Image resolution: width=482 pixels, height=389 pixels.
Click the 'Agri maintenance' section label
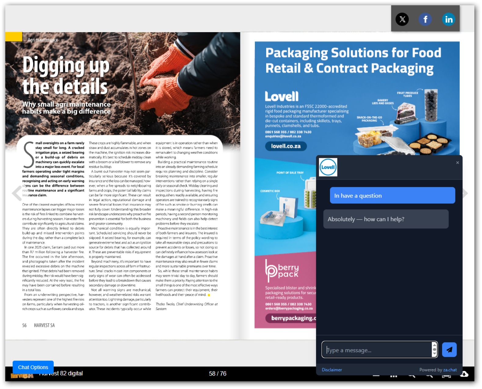(43, 40)
